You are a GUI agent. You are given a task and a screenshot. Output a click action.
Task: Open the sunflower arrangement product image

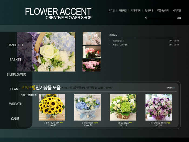pos(52,107)
